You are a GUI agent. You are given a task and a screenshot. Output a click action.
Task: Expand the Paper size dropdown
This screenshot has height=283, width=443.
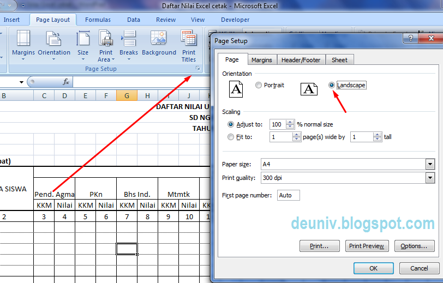pos(430,164)
